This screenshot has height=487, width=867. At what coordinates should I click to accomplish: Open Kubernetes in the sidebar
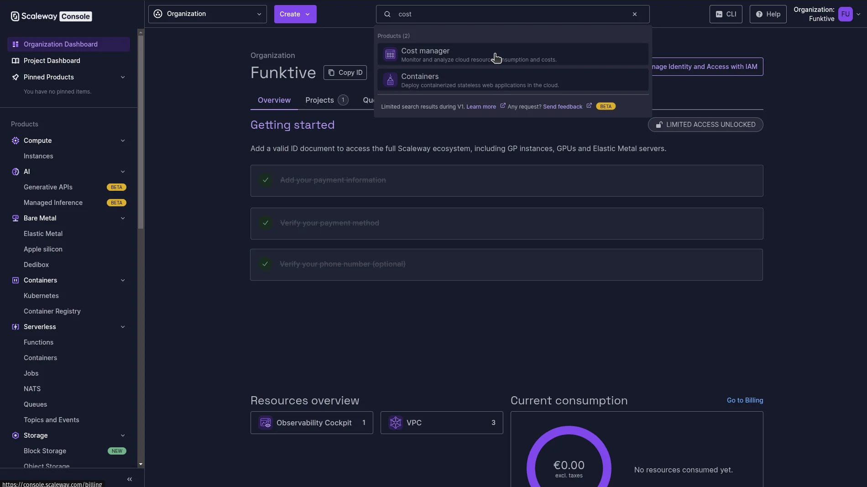[x=41, y=296]
